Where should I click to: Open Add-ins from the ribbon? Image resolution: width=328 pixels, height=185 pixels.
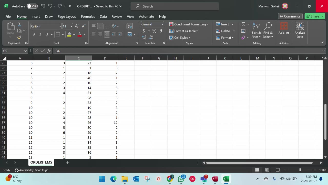[x=284, y=29]
